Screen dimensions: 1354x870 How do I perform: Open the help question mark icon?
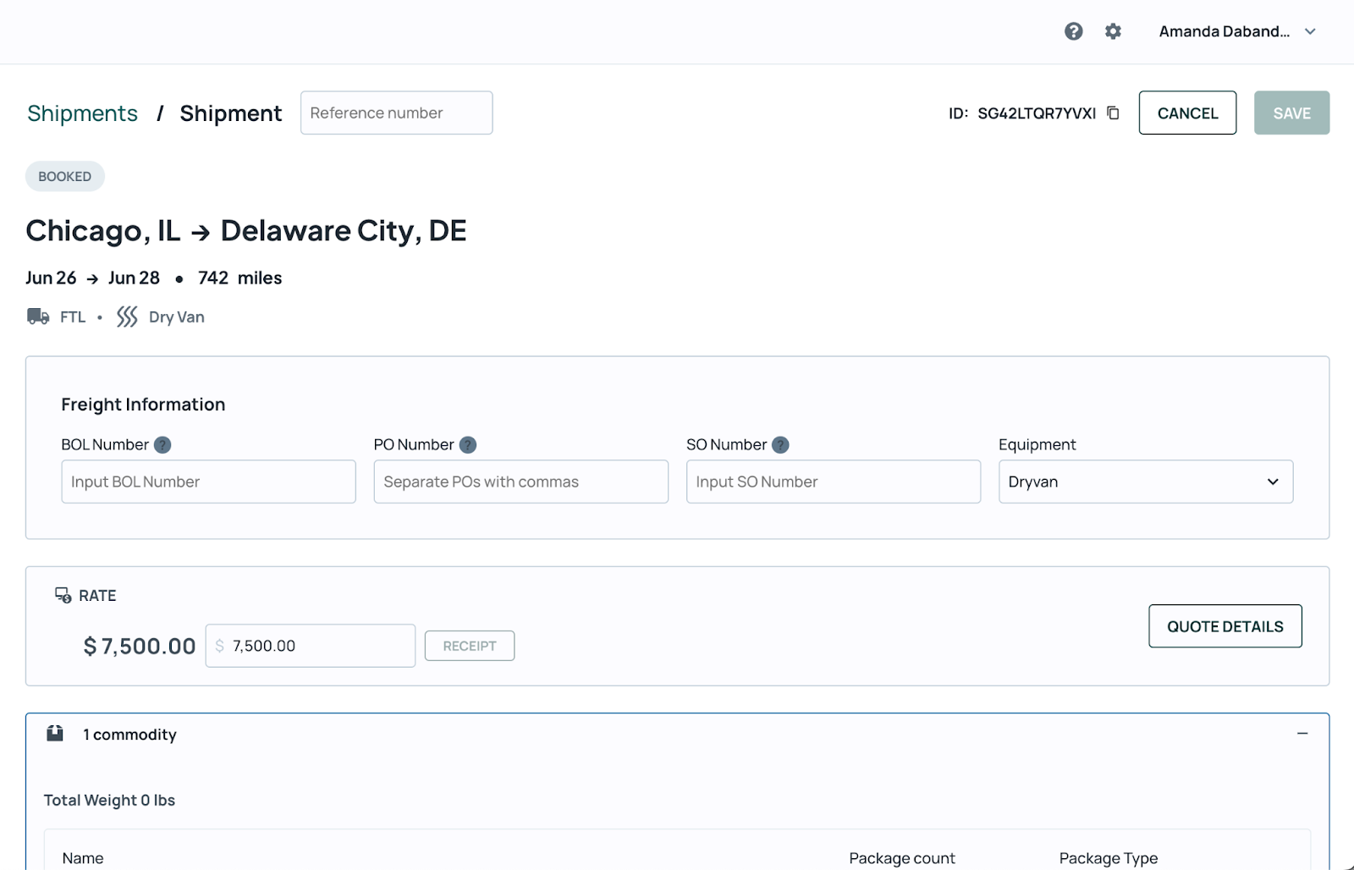pyautogui.click(x=1073, y=31)
